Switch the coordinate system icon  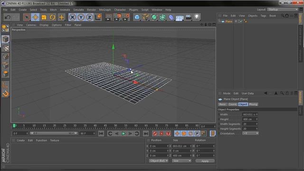coord(98,17)
